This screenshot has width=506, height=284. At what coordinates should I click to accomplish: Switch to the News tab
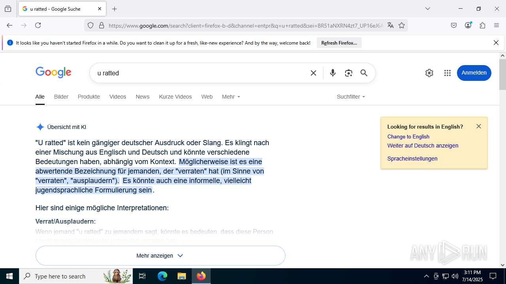click(143, 97)
